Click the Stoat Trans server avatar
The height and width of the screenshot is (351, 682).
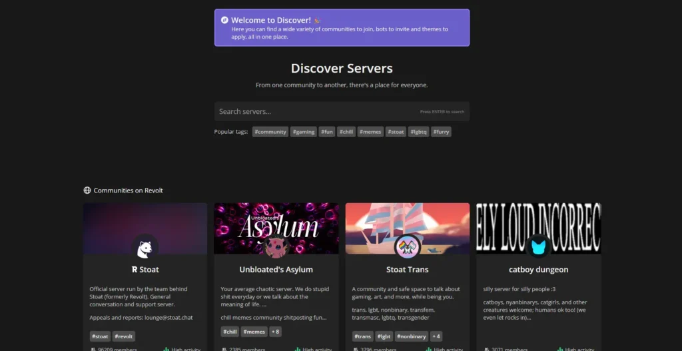(408, 248)
